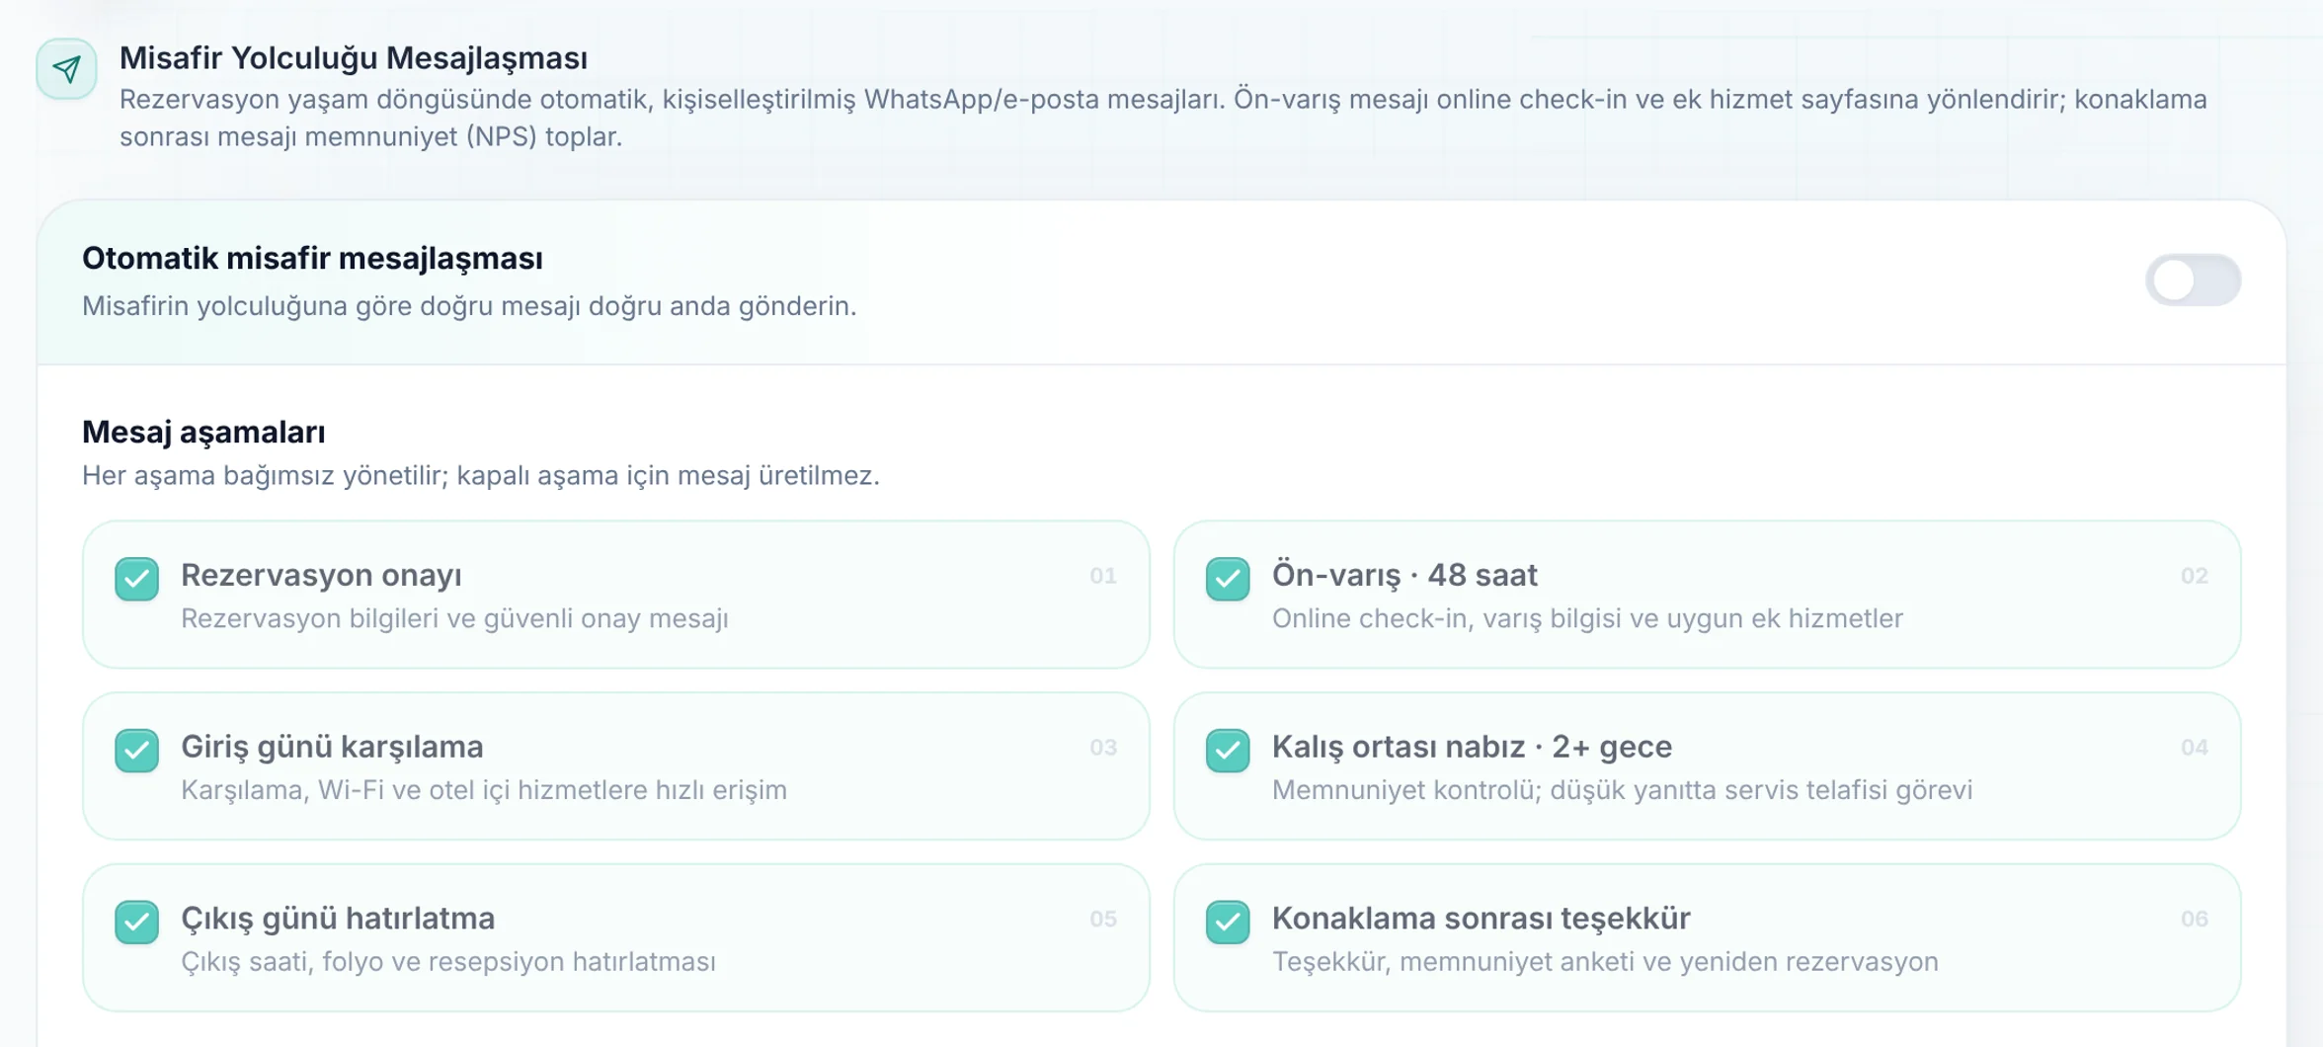Click the text Memnuniyet kontrolü; düşük yanıtta servis telafisi görevi
2323x1047 pixels.
click(x=1622, y=791)
